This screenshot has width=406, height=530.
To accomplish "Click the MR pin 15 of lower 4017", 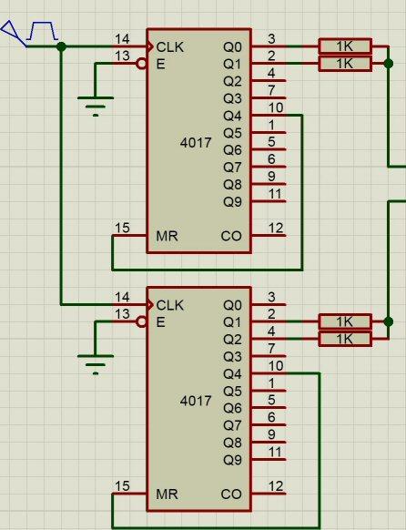I will 129,494.
